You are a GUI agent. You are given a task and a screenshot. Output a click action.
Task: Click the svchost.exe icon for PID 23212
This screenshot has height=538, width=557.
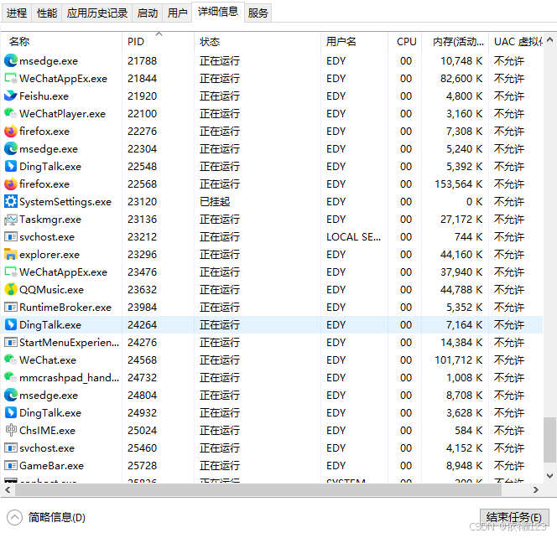11,236
